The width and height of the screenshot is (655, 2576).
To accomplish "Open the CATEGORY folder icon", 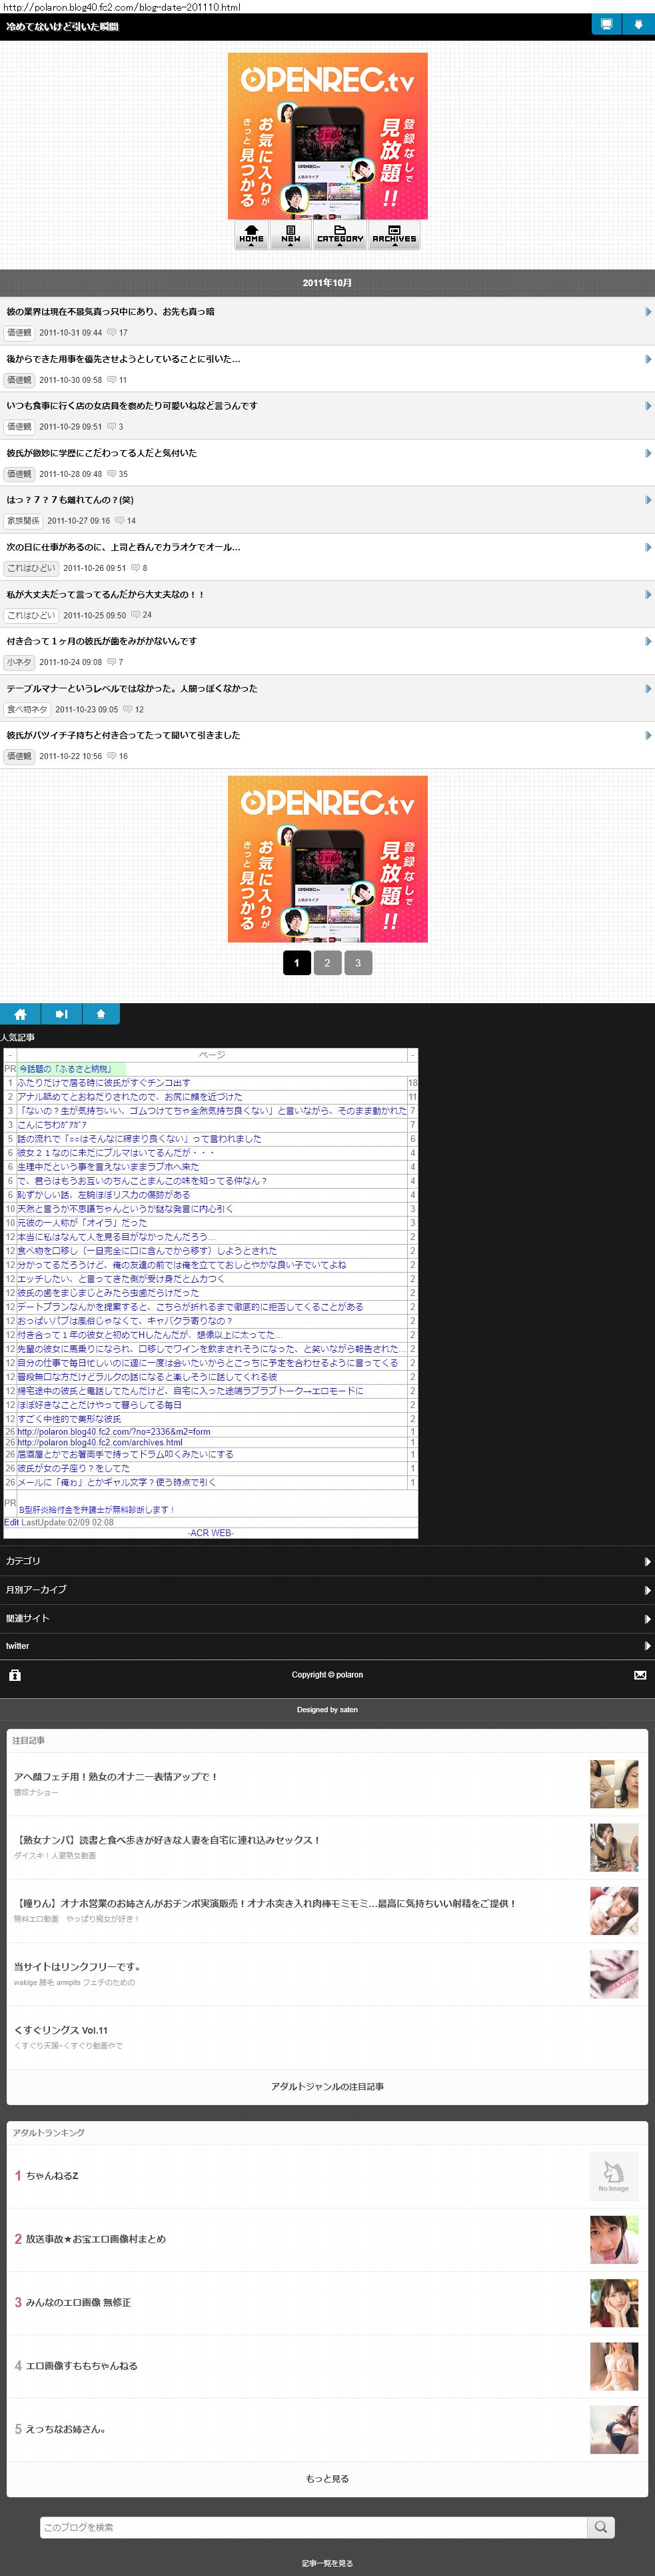I will coord(339,234).
